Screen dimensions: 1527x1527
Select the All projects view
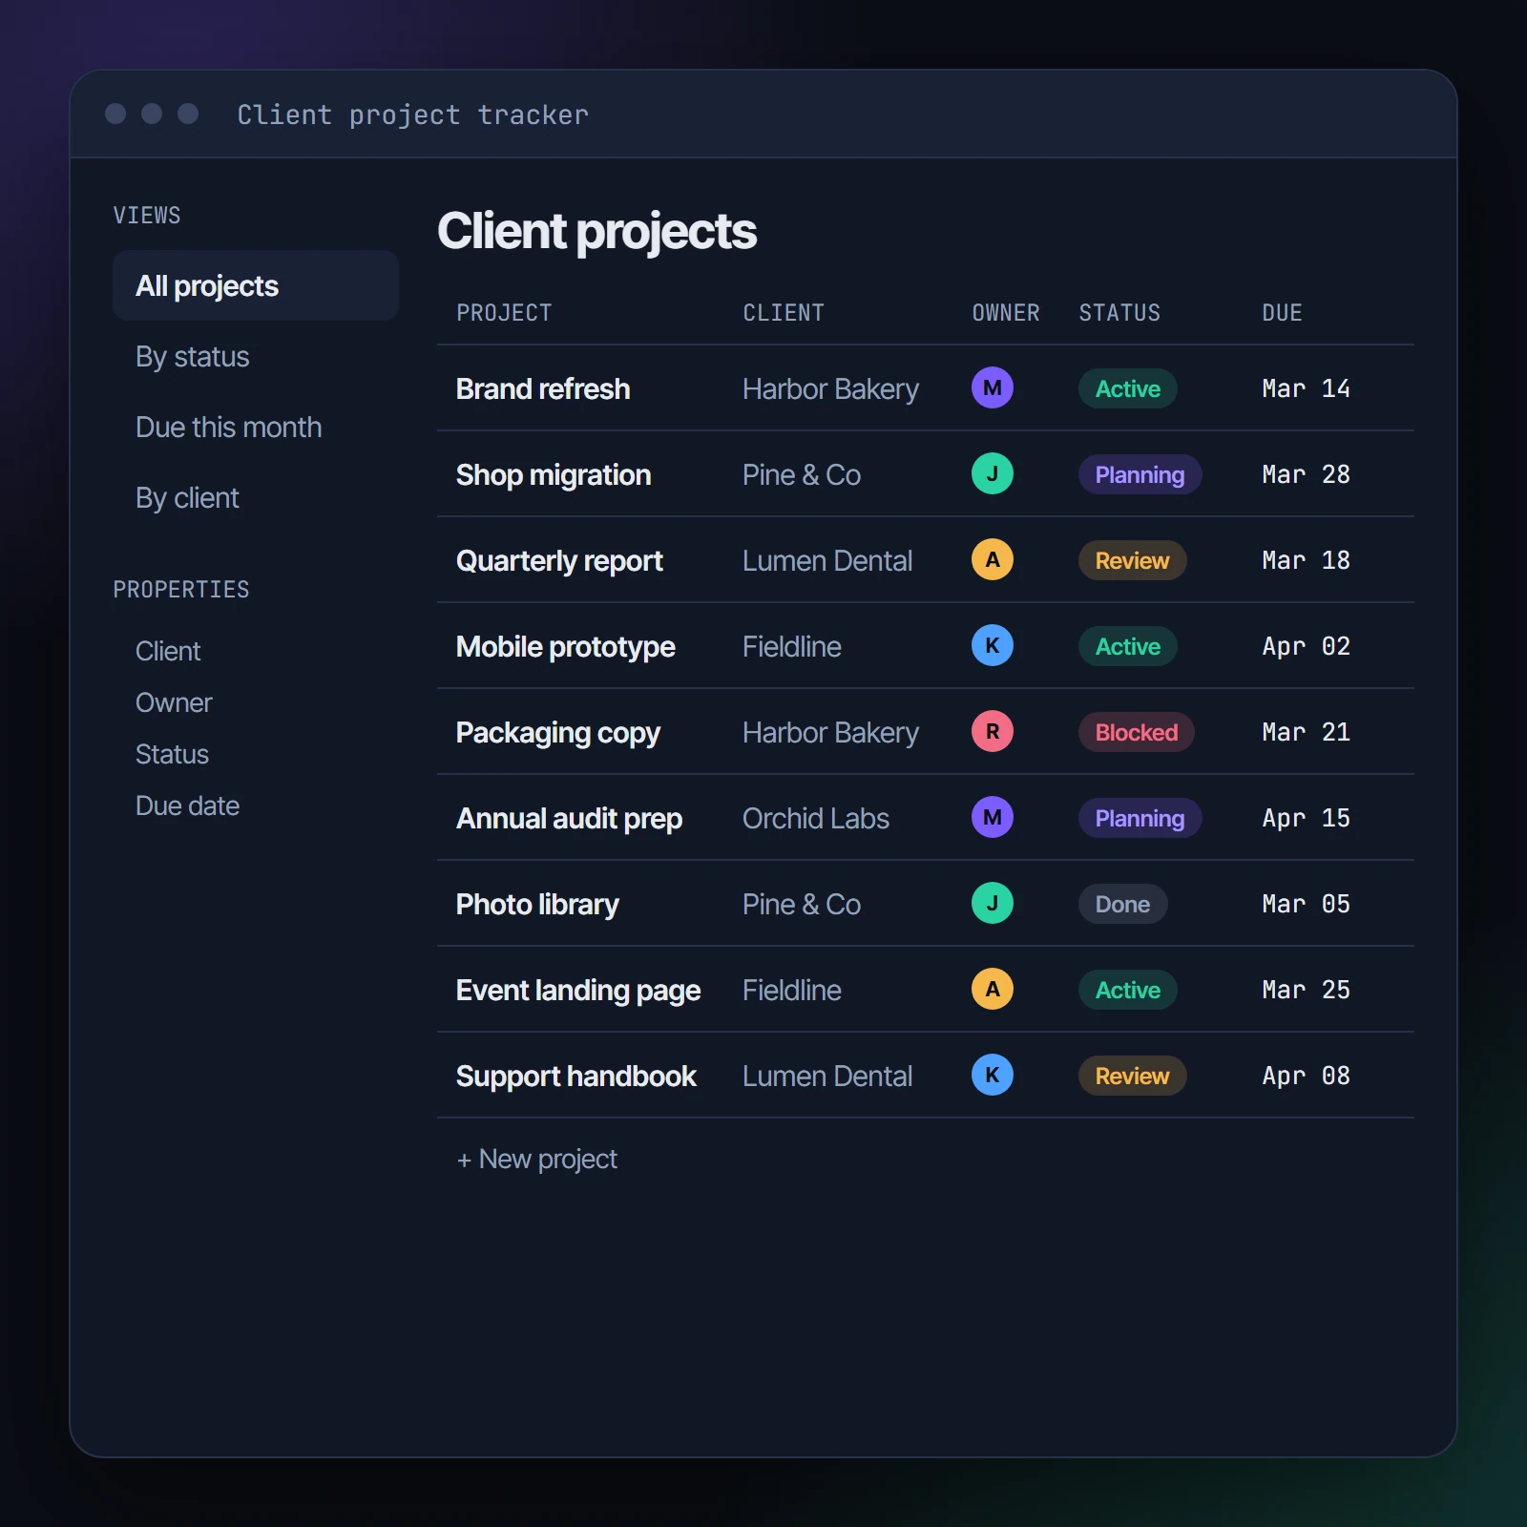[255, 285]
